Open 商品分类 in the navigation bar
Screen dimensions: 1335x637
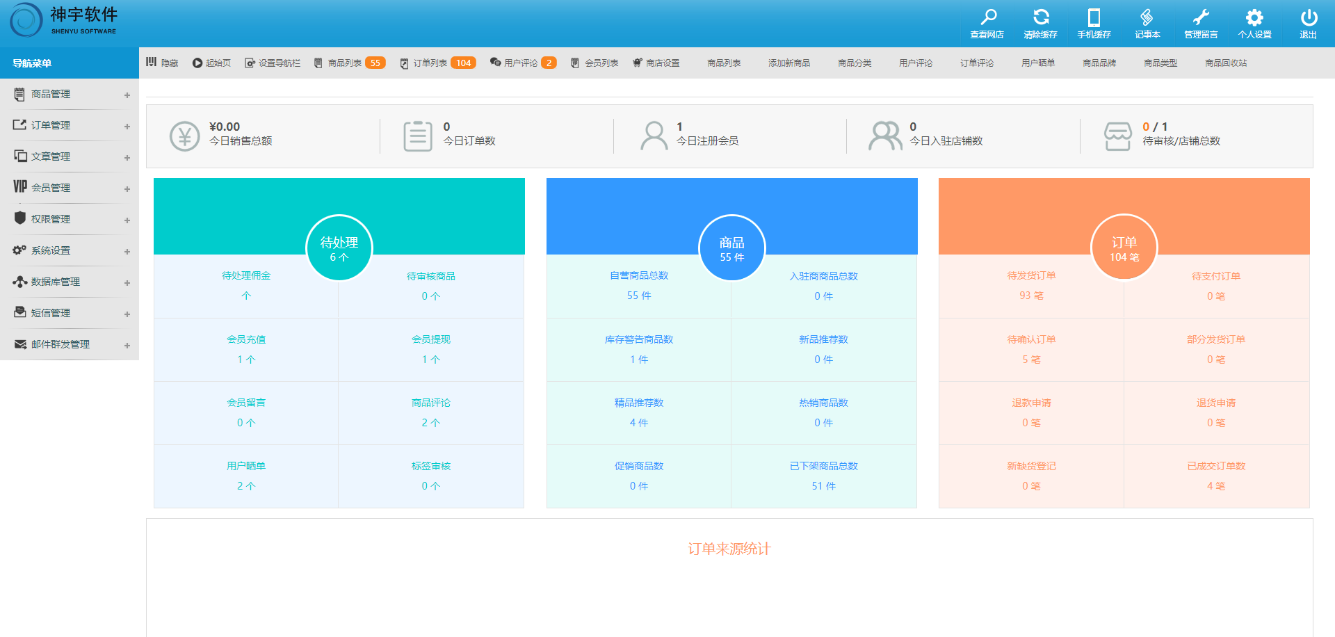point(855,63)
